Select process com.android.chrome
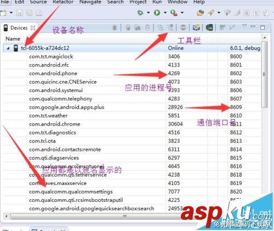The height and width of the screenshot is (231, 274). (55, 124)
